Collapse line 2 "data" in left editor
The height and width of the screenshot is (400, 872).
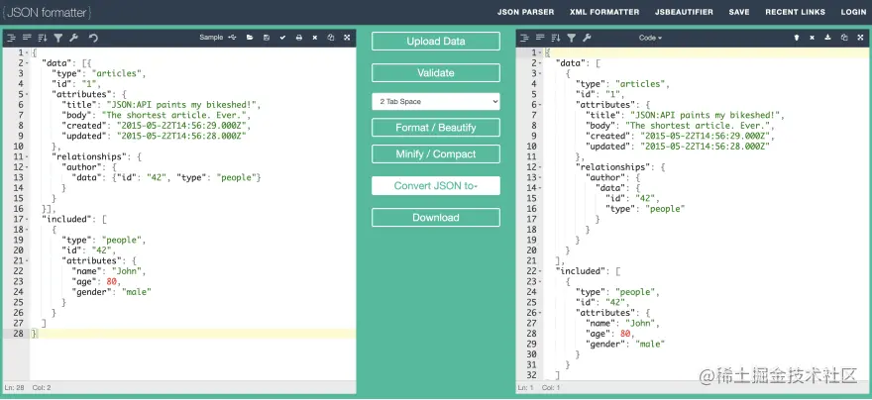(x=27, y=62)
